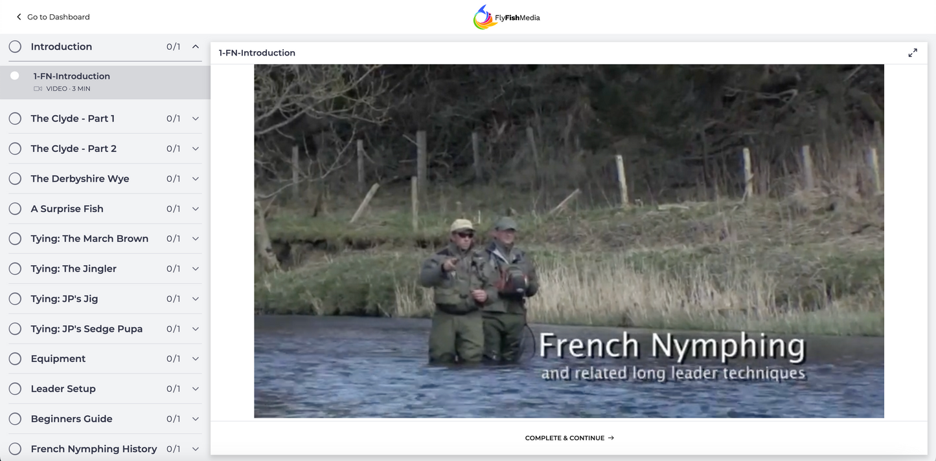Expand Tying: JP's Jig chevron
Image resolution: width=936 pixels, height=461 pixels.
(196, 299)
